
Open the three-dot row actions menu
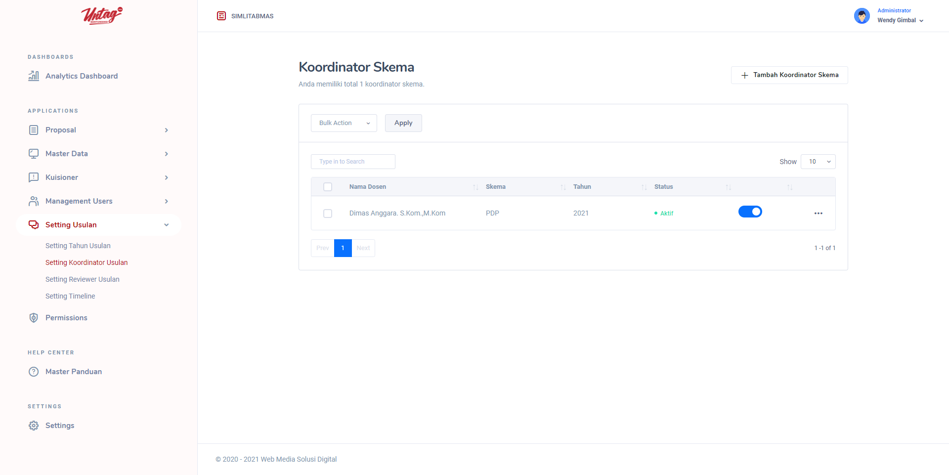[818, 214]
